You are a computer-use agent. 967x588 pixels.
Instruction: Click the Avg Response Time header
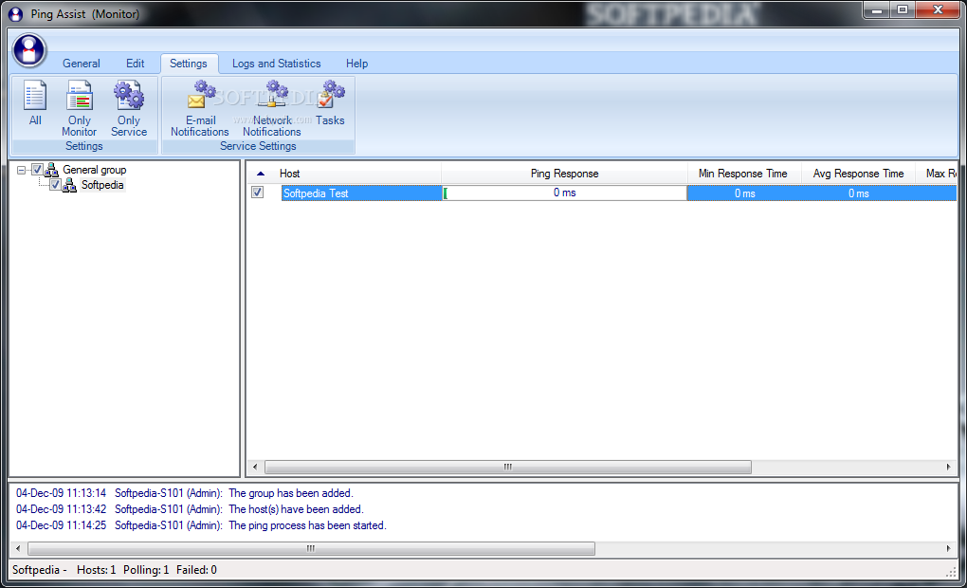tap(858, 174)
